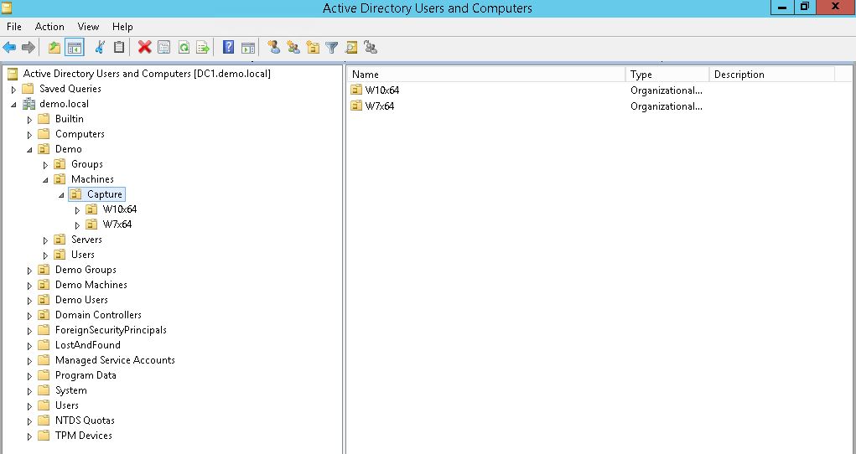Go up one level with folder icon
The width and height of the screenshot is (856, 454).
(54, 48)
